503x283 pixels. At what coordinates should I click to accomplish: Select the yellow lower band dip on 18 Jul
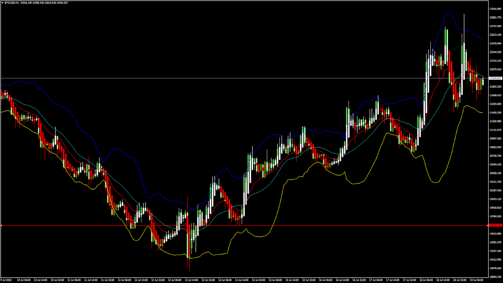click(x=436, y=182)
